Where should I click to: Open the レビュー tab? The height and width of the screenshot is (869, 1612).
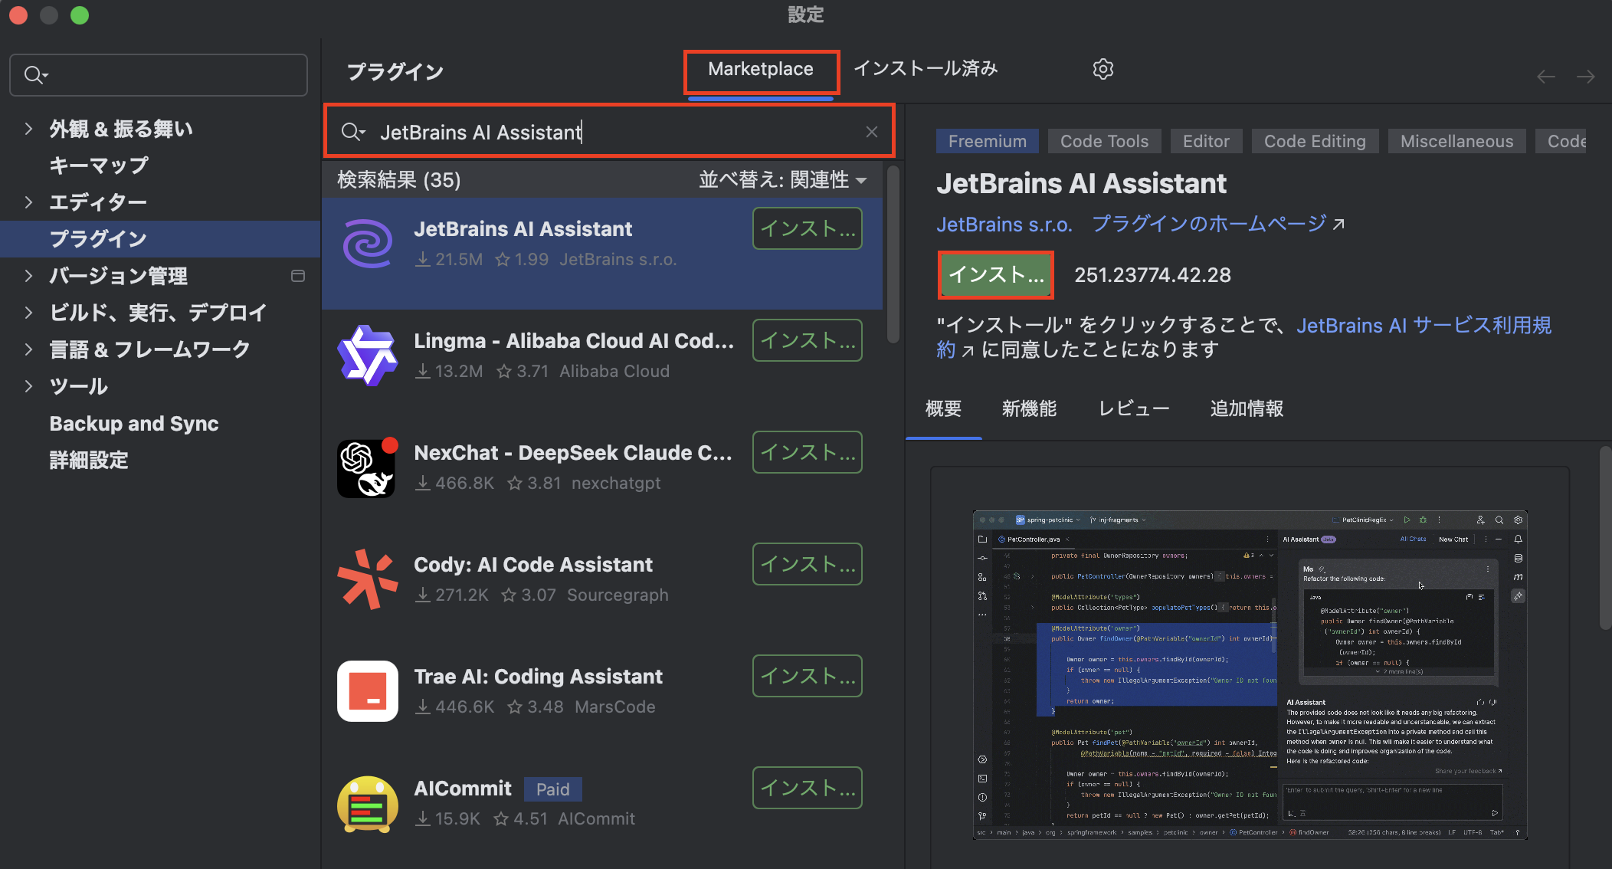click(x=1134, y=408)
